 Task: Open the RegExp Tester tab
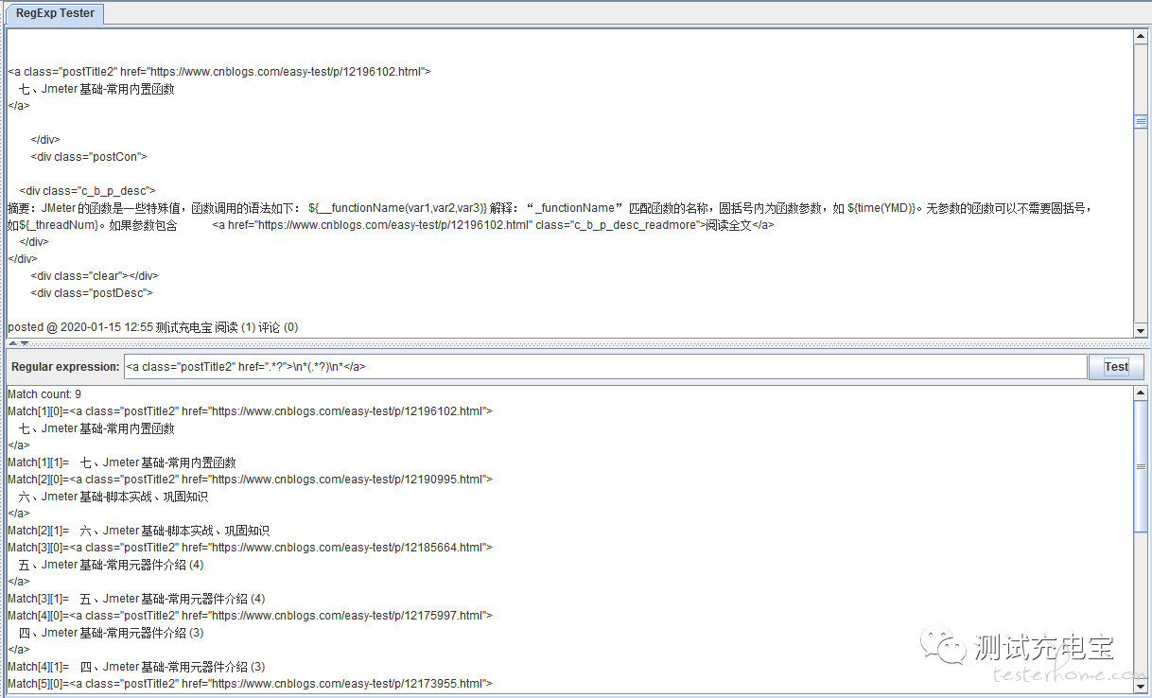(x=55, y=13)
